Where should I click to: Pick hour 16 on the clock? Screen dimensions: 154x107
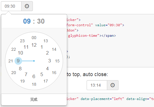54,73
